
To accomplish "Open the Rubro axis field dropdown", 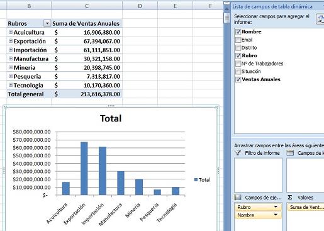I will pos(276,207).
